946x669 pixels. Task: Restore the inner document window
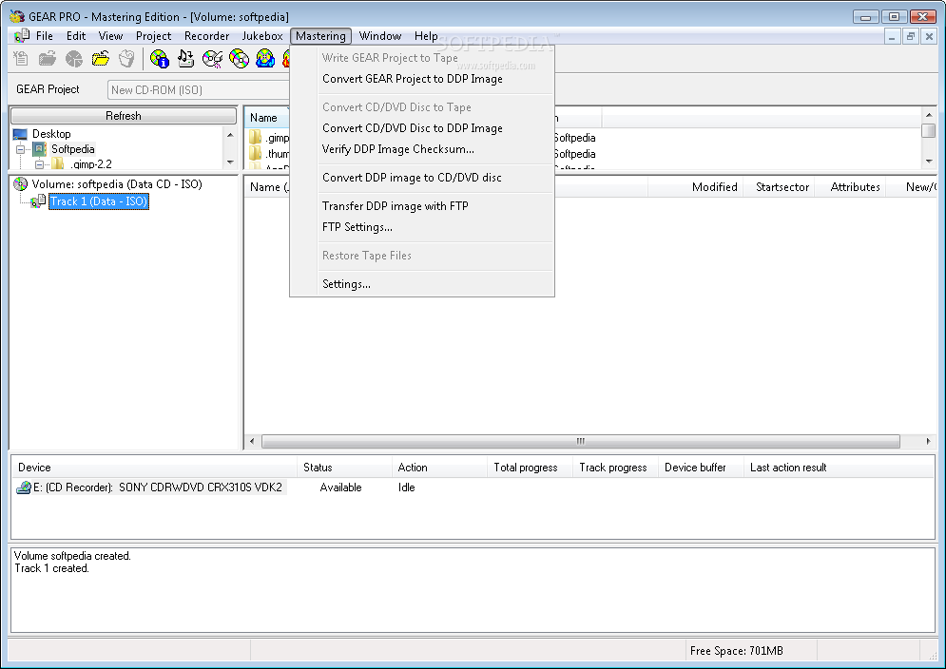911,37
